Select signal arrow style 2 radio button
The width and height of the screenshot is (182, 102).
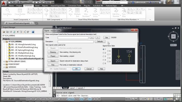[x=104, y=53]
